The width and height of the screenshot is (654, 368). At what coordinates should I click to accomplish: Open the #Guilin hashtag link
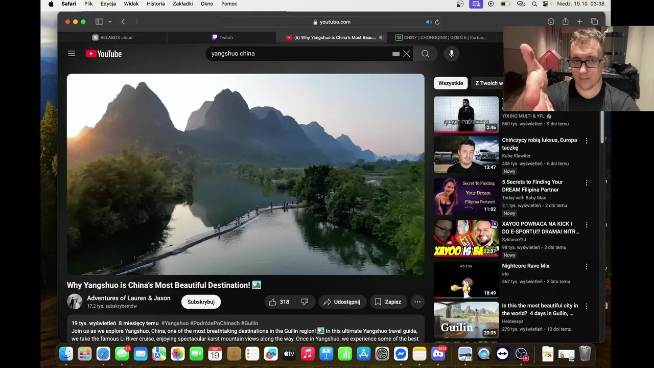point(249,323)
